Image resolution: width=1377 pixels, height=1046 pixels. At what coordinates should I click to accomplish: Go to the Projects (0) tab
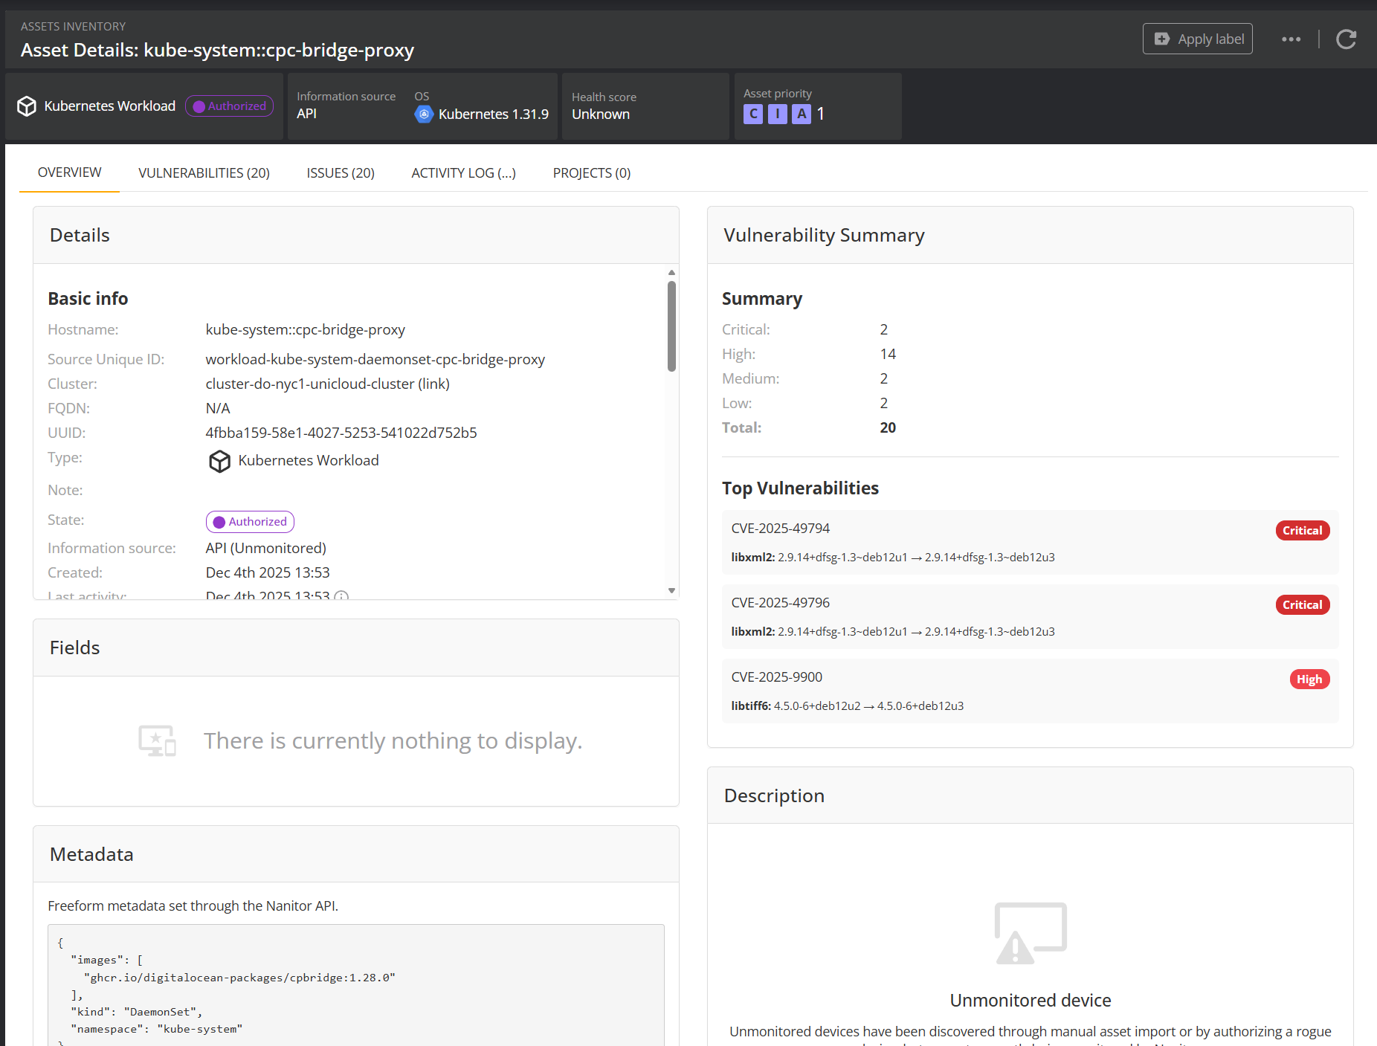tap(591, 172)
